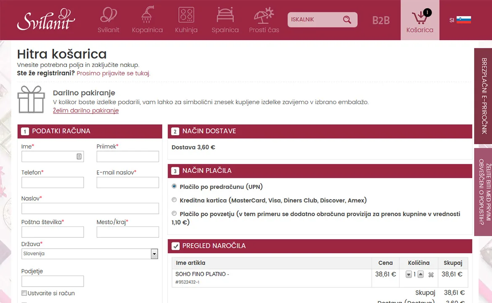Open the Prosti čas umbrella category

tap(264, 20)
